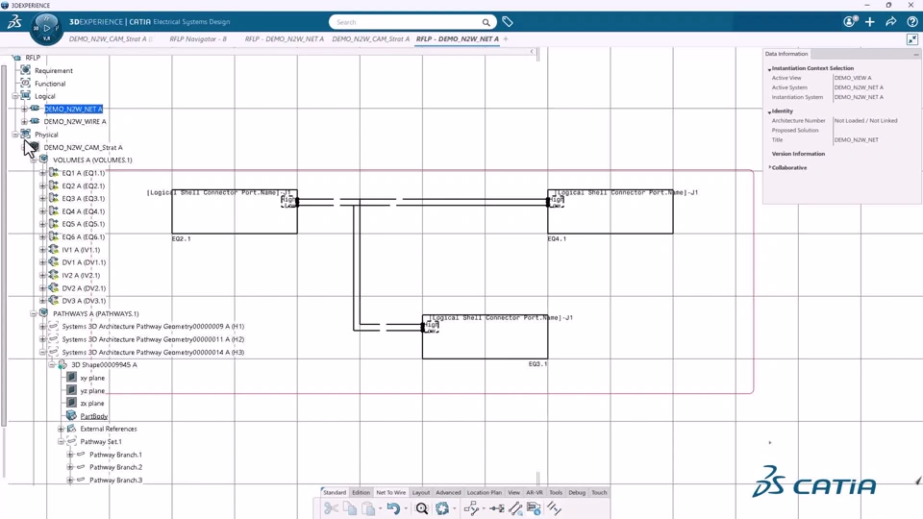This screenshot has width=923, height=519.
Task: Select VOLUMES A (VOLUMES.1) item
Action: click(x=92, y=161)
